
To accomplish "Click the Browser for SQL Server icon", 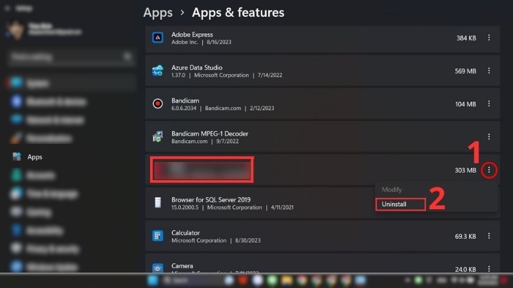I will pyautogui.click(x=157, y=203).
